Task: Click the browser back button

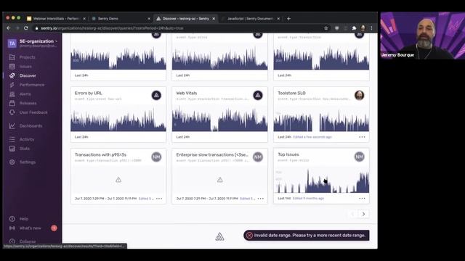Action: pyautogui.click(x=9, y=28)
